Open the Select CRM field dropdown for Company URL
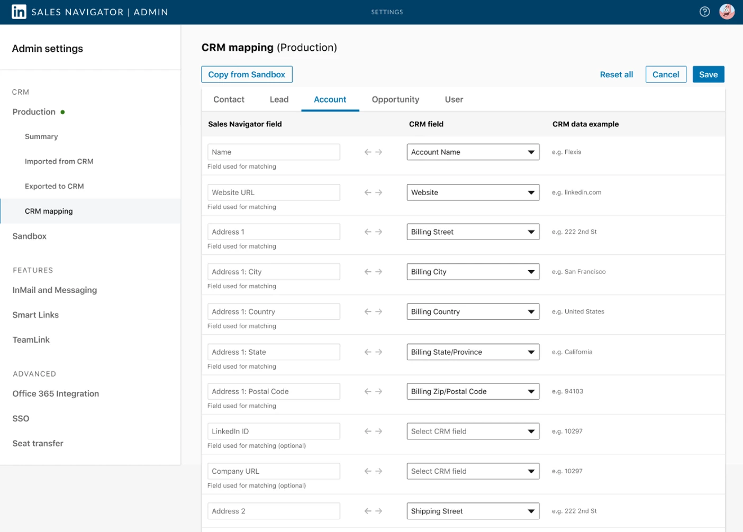 coord(473,471)
